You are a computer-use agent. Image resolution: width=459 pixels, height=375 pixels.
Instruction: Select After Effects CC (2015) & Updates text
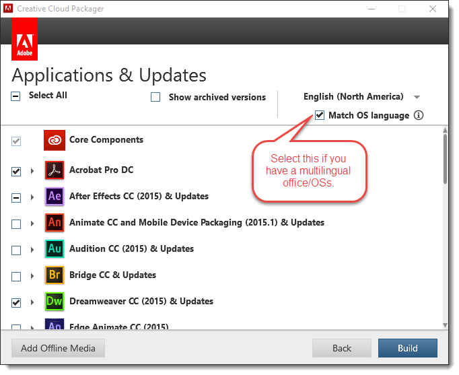point(139,197)
